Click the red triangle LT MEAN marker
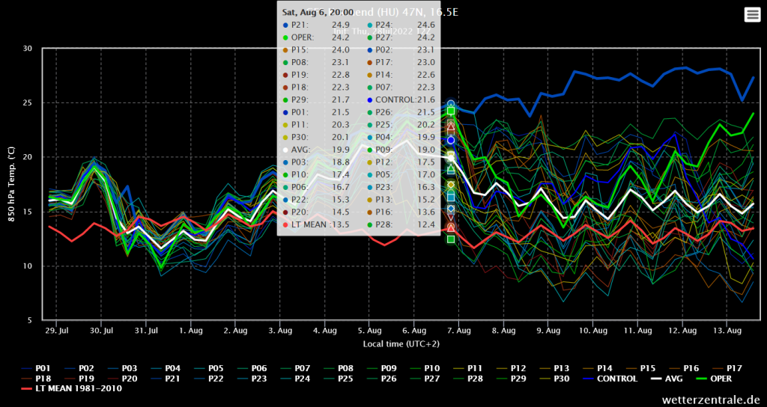The width and height of the screenshot is (767, 407). 451,227
